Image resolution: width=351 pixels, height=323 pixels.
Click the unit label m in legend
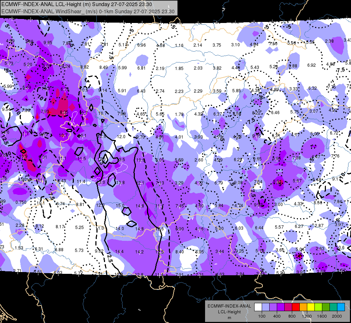pyautogui.click(x=229, y=318)
